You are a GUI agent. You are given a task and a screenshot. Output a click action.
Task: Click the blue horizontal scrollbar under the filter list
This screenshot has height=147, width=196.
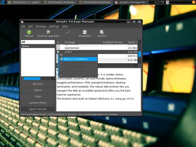point(32,79)
